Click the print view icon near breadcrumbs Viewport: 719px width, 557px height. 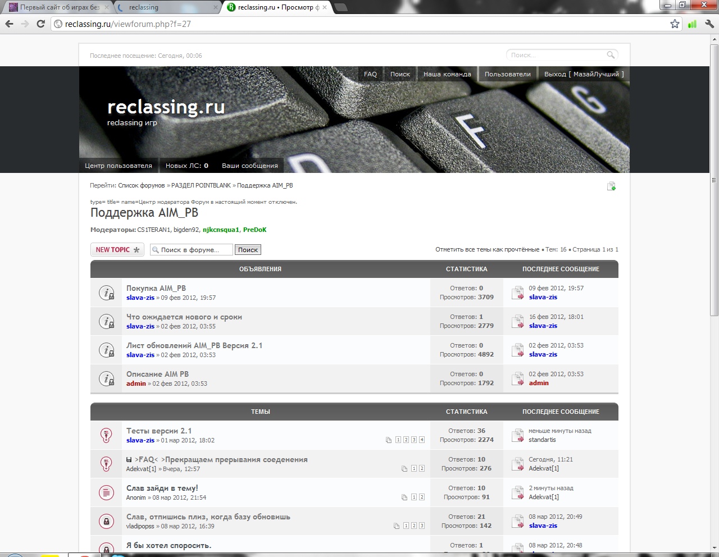pos(611,186)
